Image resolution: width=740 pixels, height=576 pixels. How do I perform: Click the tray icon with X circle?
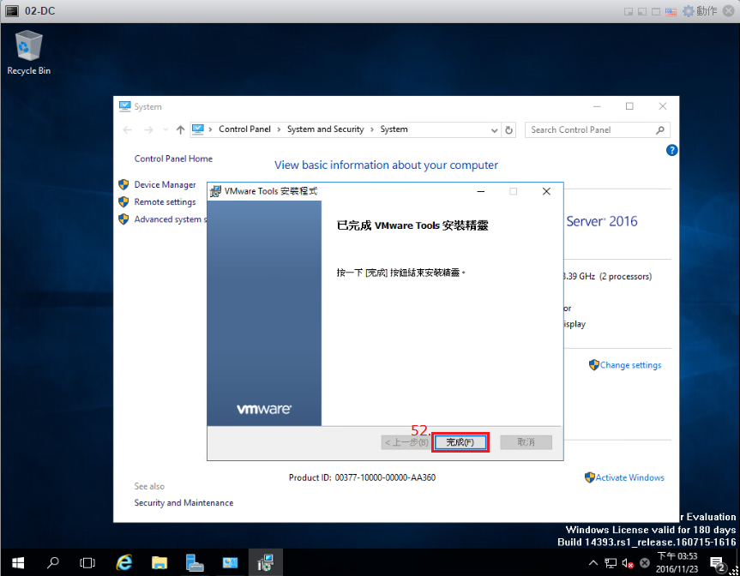(x=644, y=563)
